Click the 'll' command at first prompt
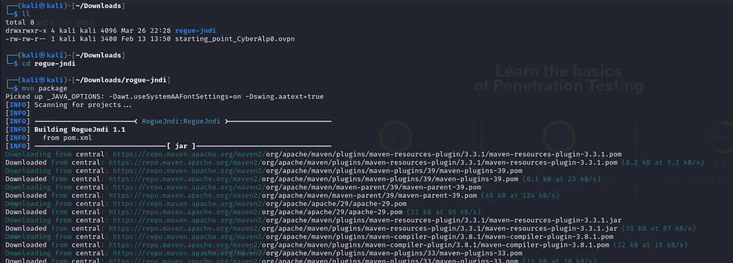The image size is (733, 263). (26, 14)
